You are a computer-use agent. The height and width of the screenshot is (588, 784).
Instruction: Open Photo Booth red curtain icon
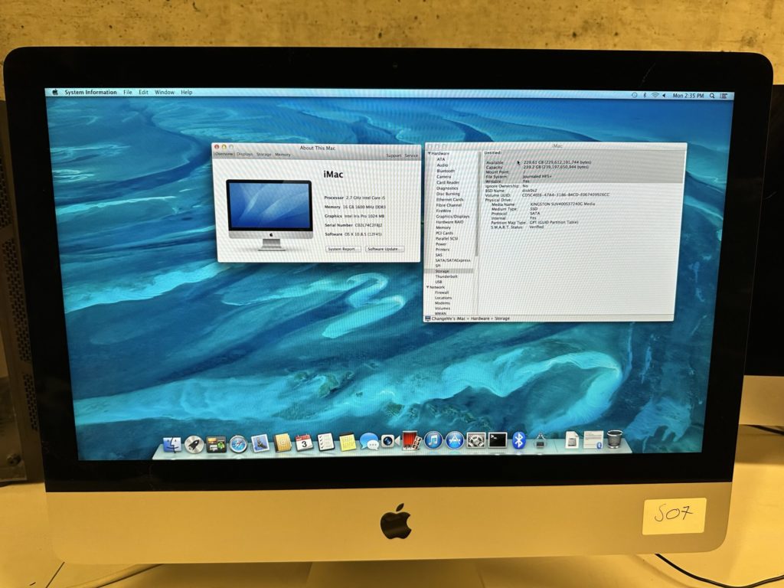(411, 440)
